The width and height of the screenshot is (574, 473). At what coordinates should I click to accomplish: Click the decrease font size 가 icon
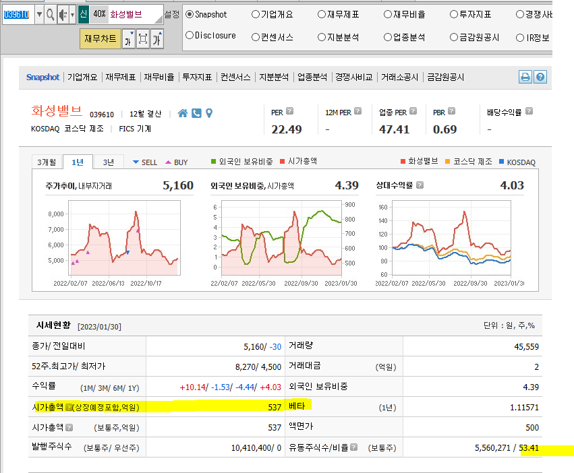(x=128, y=39)
